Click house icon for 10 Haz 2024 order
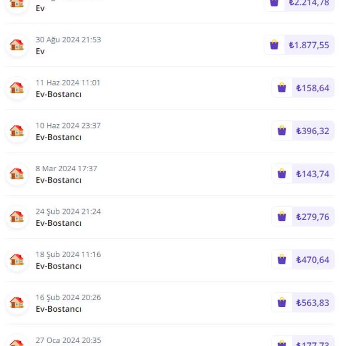346x346 pixels. point(17,131)
